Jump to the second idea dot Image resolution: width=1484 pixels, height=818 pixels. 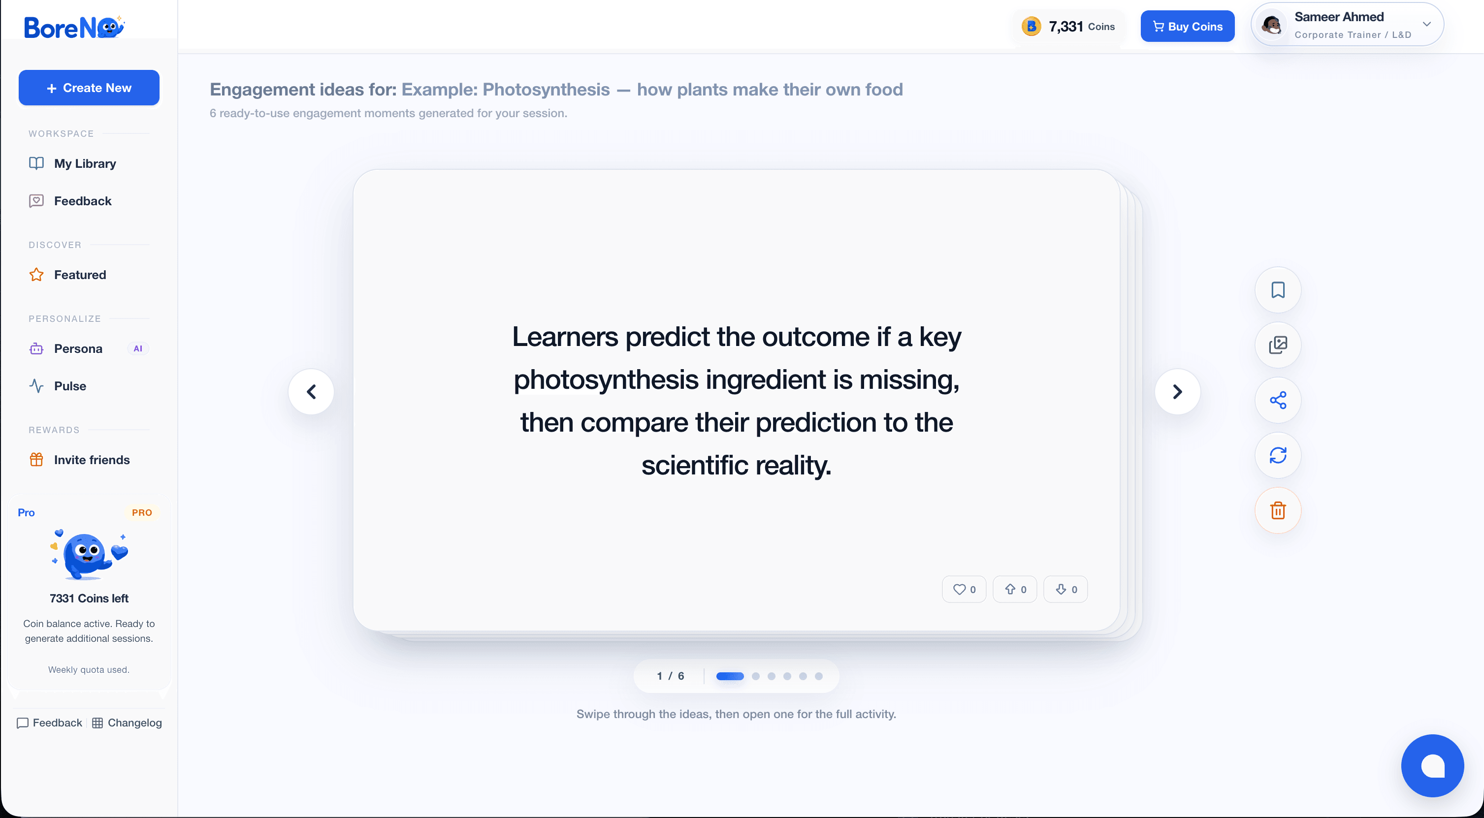pos(756,676)
